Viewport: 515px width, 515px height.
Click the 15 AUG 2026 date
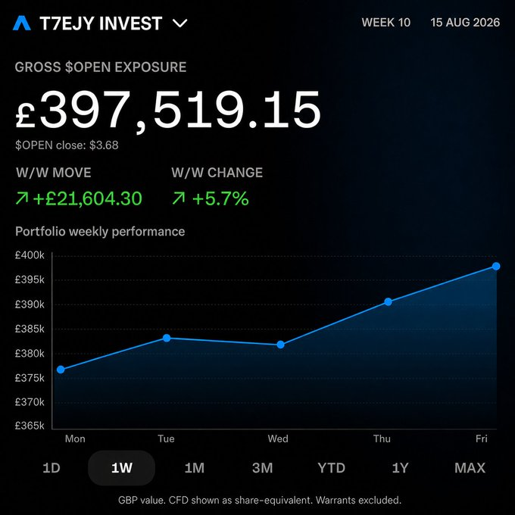pyautogui.click(x=465, y=22)
